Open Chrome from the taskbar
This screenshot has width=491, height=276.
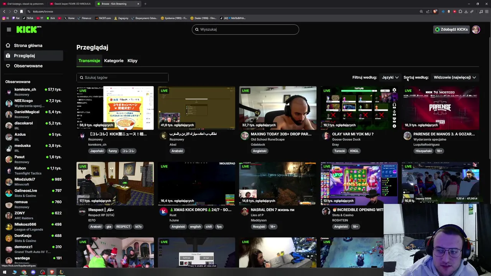coord(24,272)
